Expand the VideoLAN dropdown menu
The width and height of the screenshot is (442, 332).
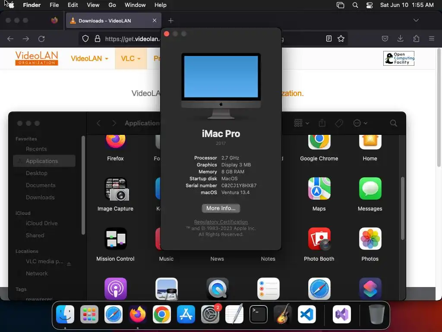point(89,58)
